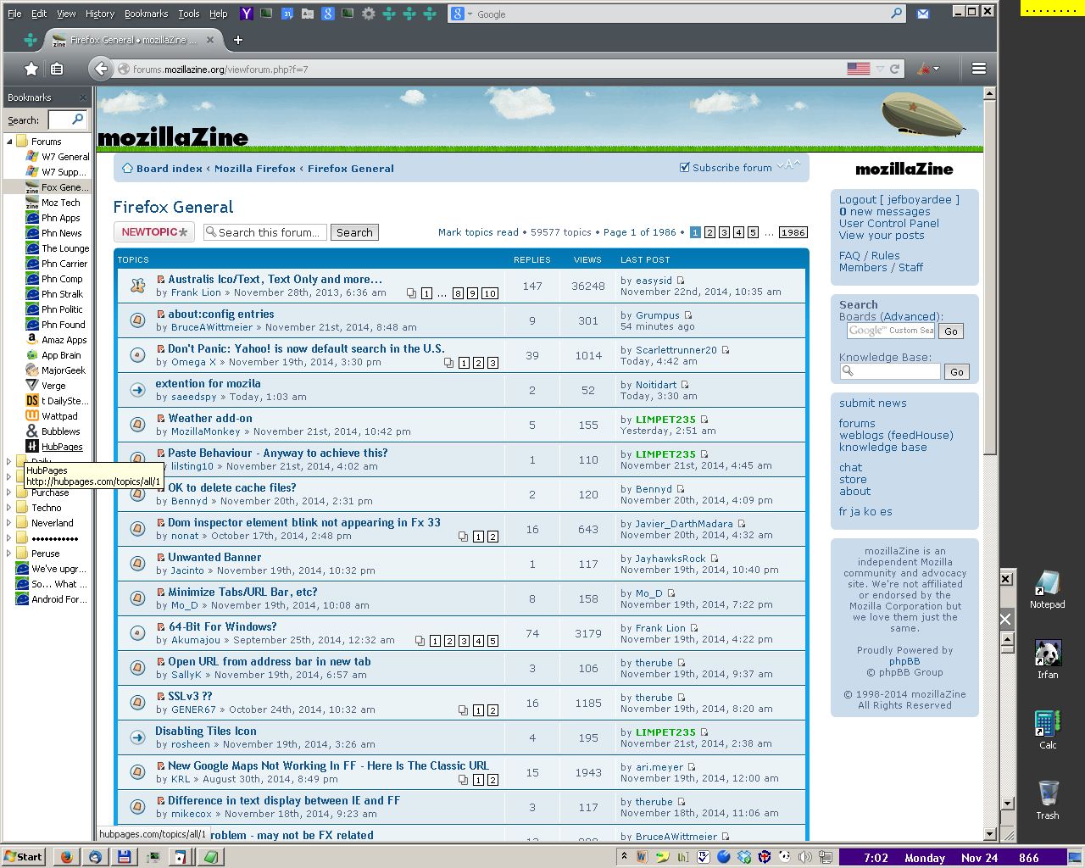Image resolution: width=1085 pixels, height=868 pixels.
Task: Click the US flag icon in the address bar
Action: pos(859,69)
